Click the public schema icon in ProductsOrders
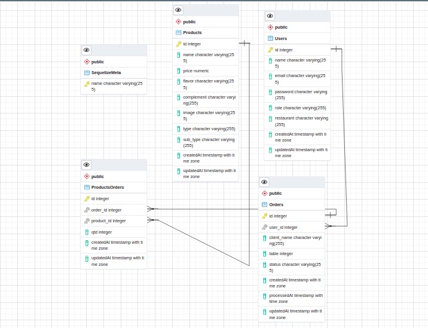Screen dimensions: 428x328 point(87,176)
